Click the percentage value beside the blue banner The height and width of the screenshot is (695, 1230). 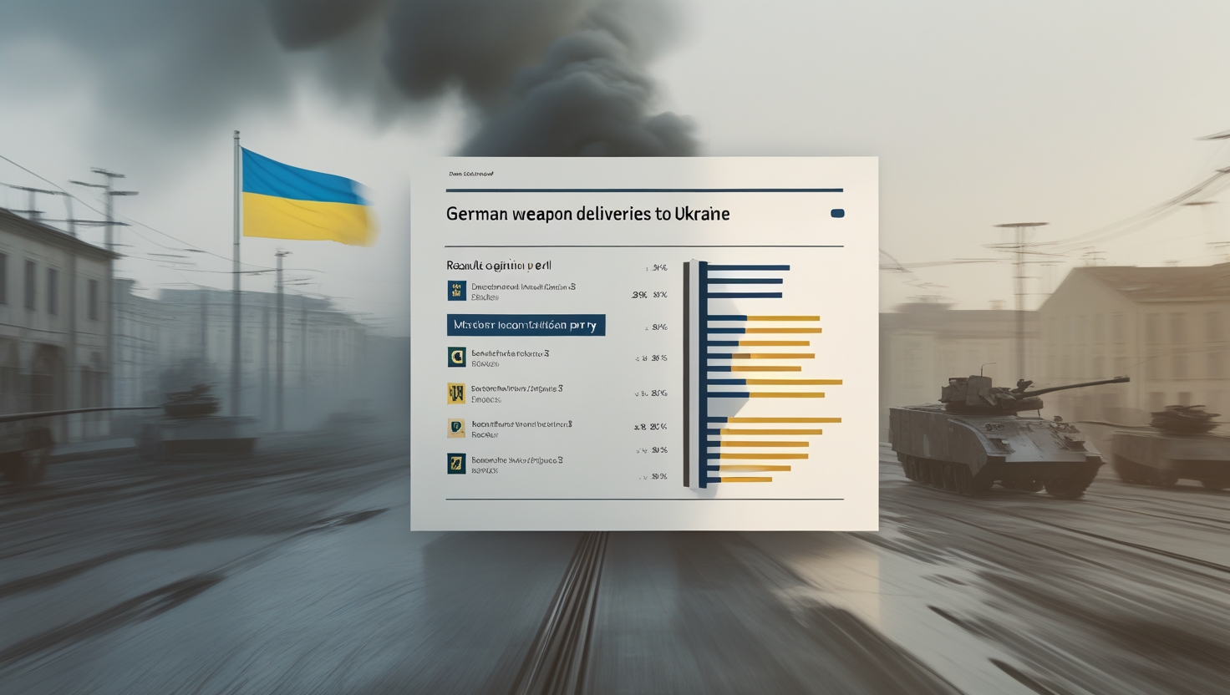tap(658, 327)
